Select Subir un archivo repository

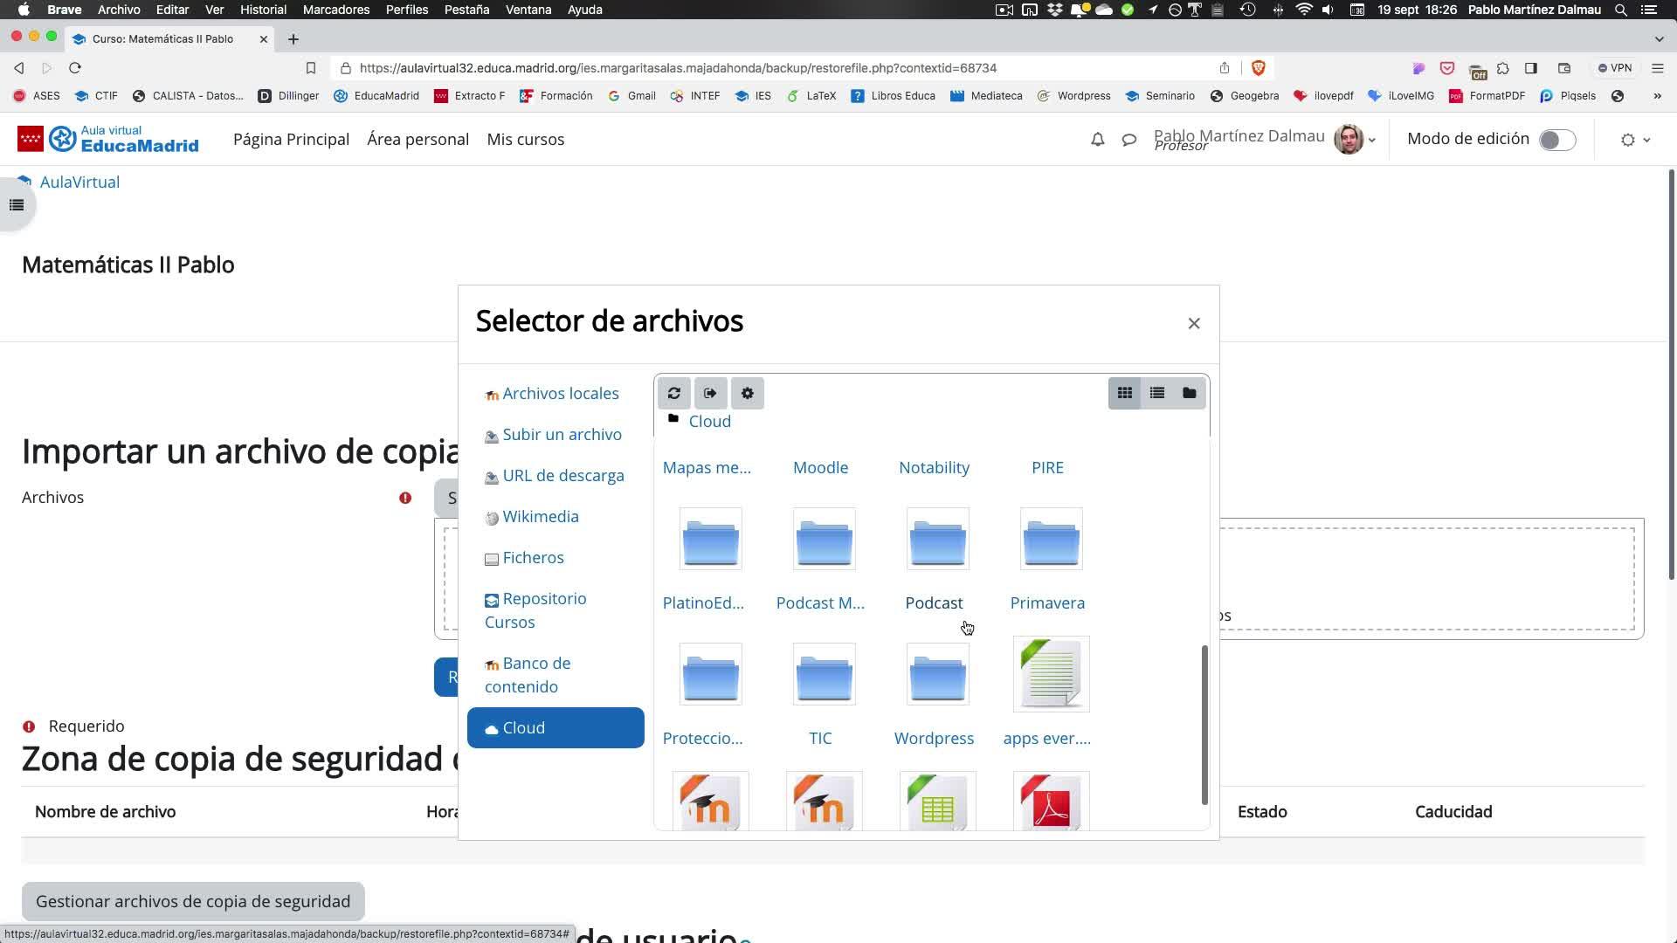(x=562, y=435)
